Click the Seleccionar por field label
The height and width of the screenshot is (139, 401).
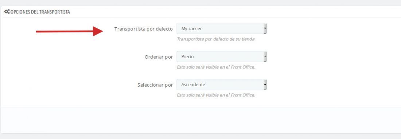[x=155, y=85]
